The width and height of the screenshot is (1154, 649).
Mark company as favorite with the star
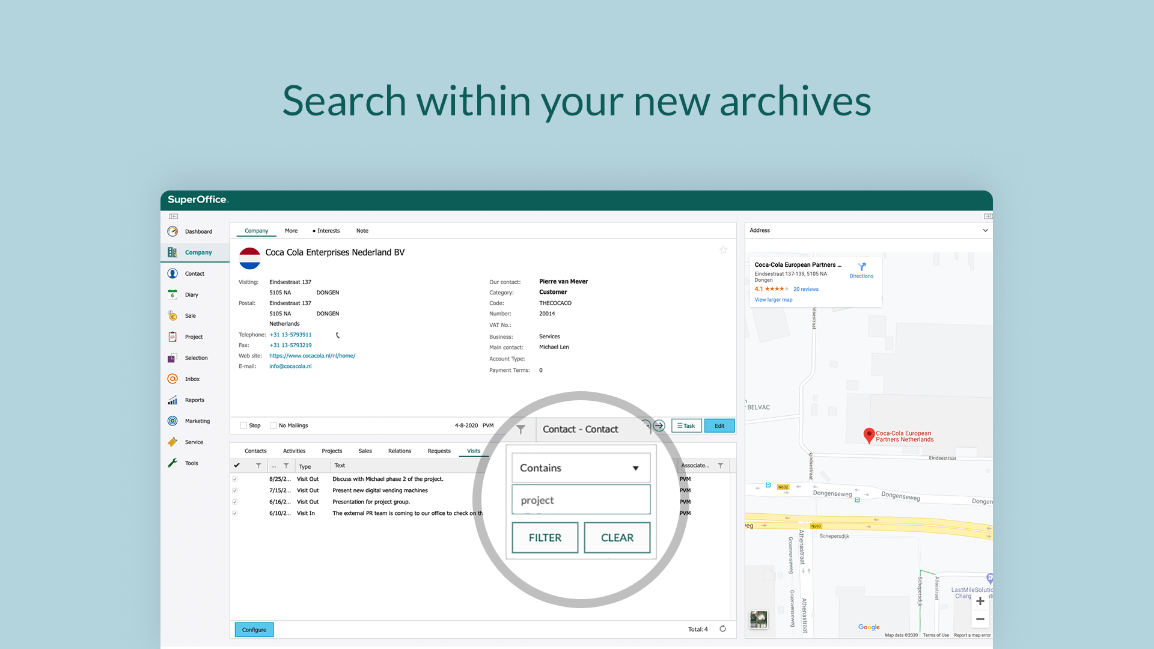723,250
